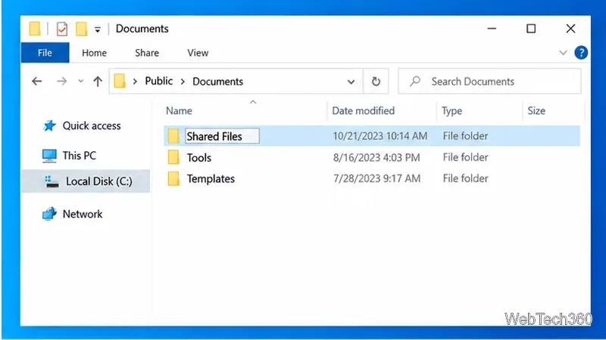The width and height of the screenshot is (606, 340).
Task: Click the Shared Files folder icon
Action: click(173, 136)
